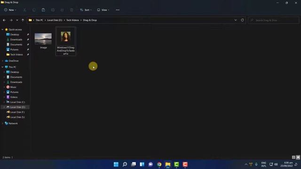Go back with the back arrow
This screenshot has height=169, width=301.
pos(4,20)
